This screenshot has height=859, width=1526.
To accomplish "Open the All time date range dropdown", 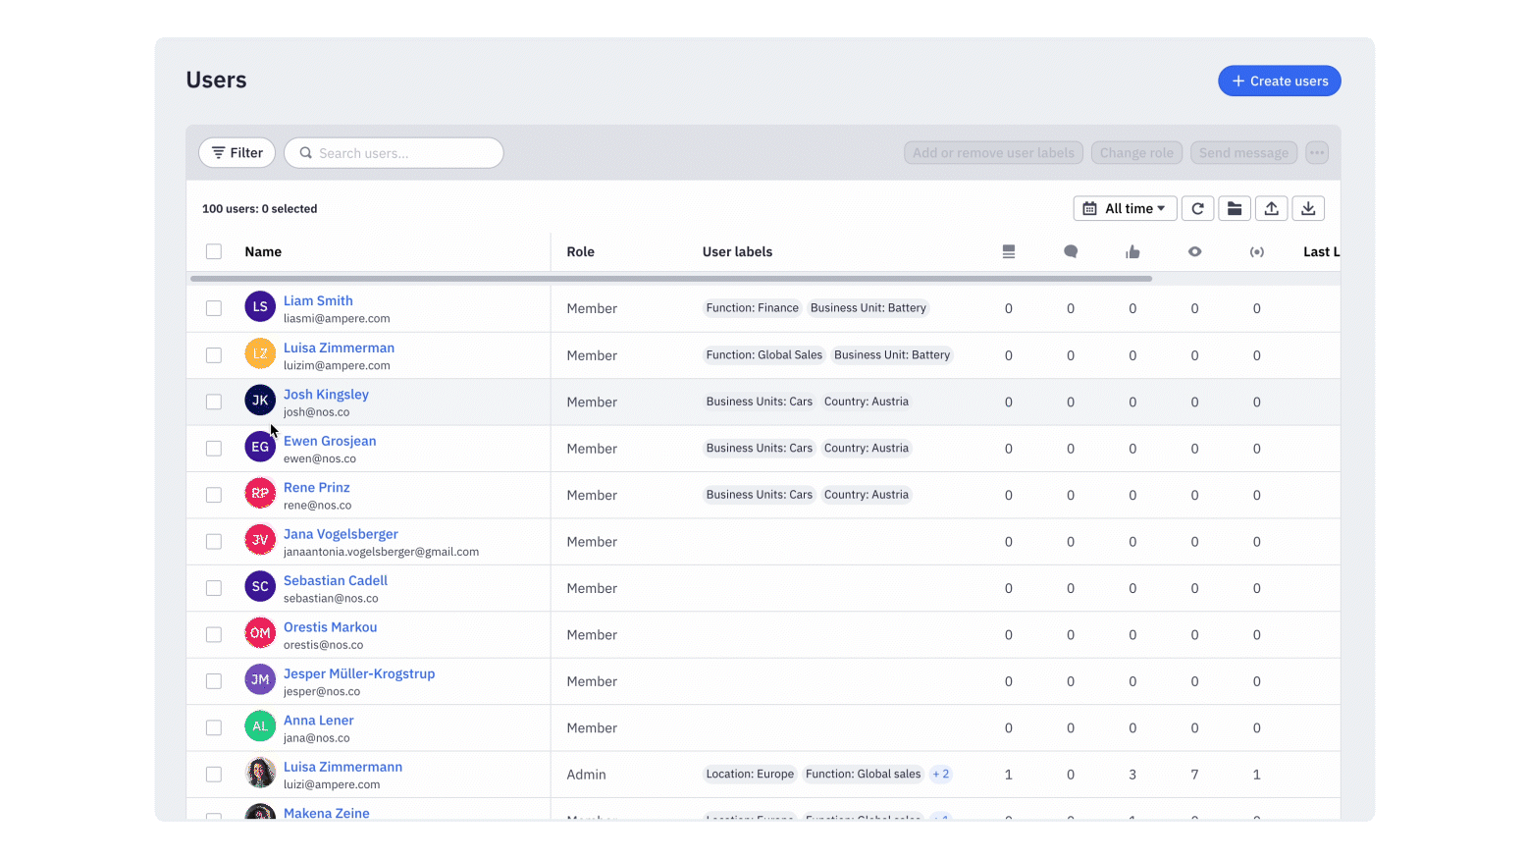I will point(1125,208).
